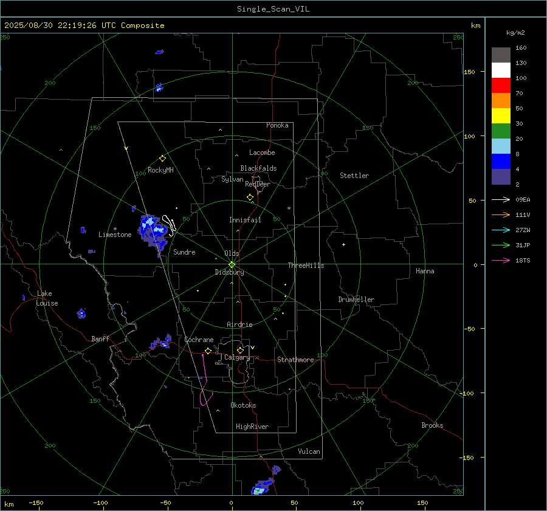Click the kg/m2 legend unit label
The height and width of the screenshot is (511, 547).
tap(515, 33)
